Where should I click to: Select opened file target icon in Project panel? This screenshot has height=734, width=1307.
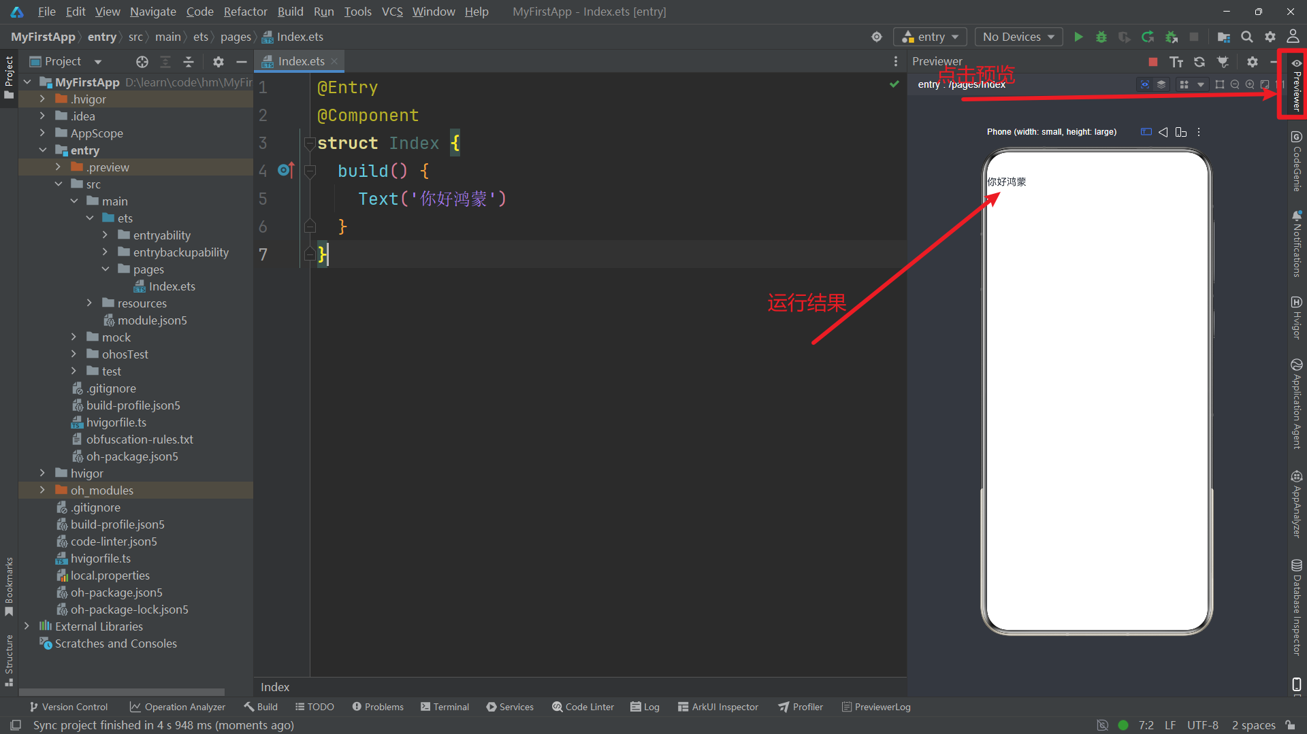click(142, 62)
